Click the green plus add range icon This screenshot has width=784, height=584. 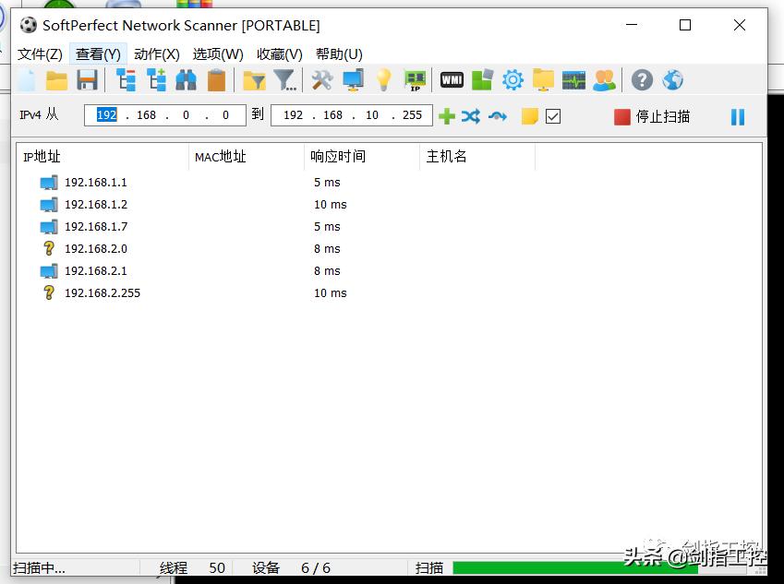point(446,116)
